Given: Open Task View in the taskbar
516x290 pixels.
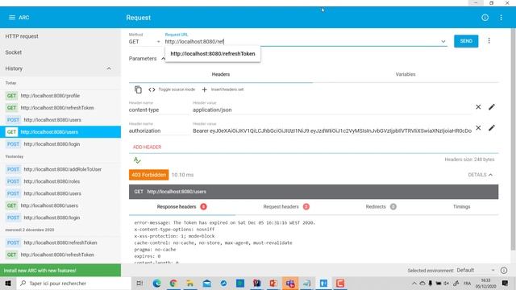Looking at the screenshot, I should click(x=139, y=283).
